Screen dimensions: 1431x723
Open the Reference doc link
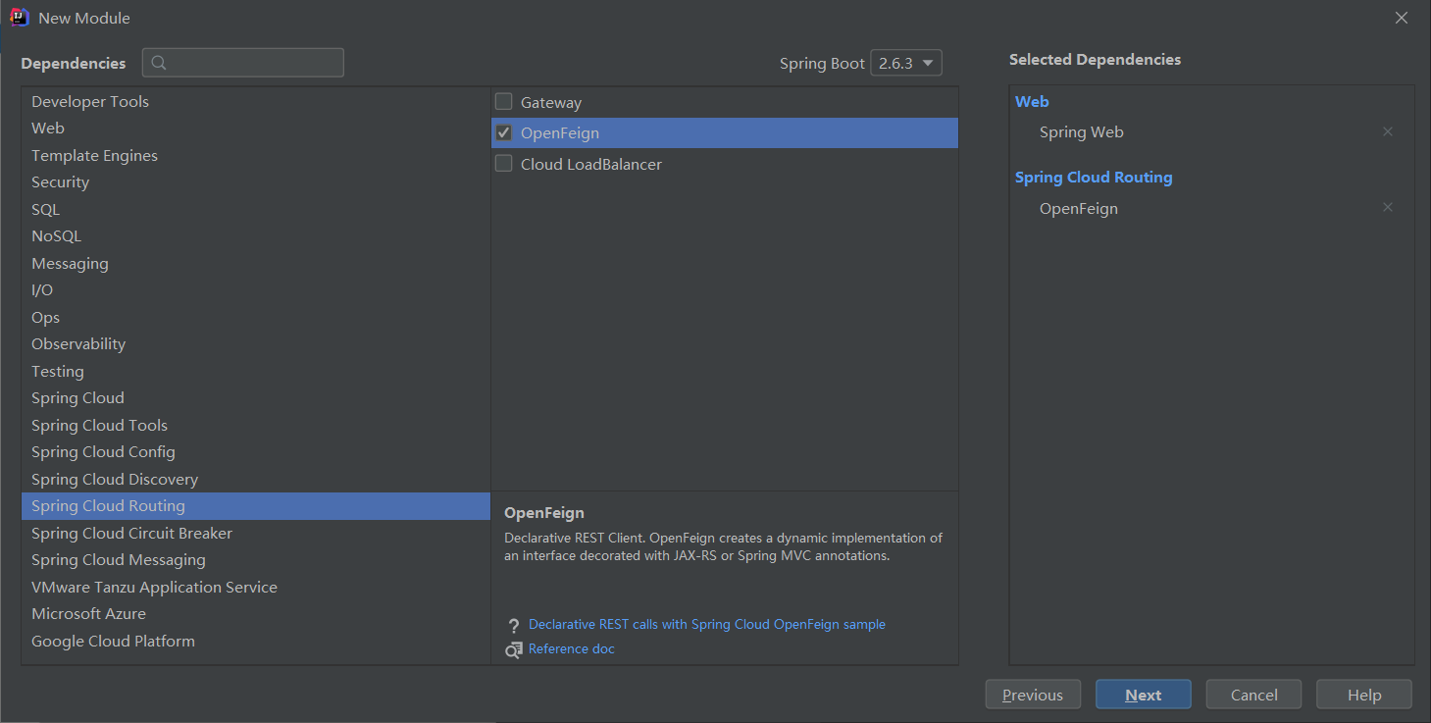571,648
